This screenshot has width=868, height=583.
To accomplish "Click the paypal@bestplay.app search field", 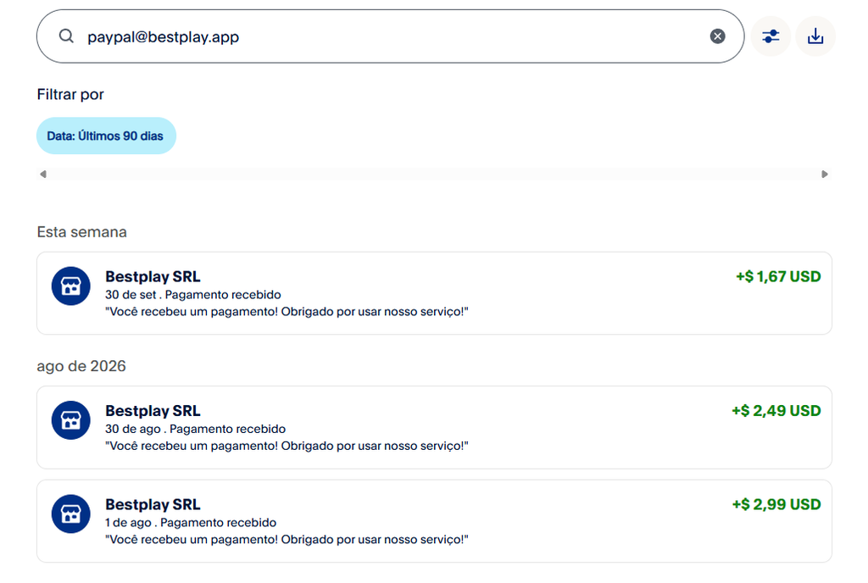I will point(390,36).
